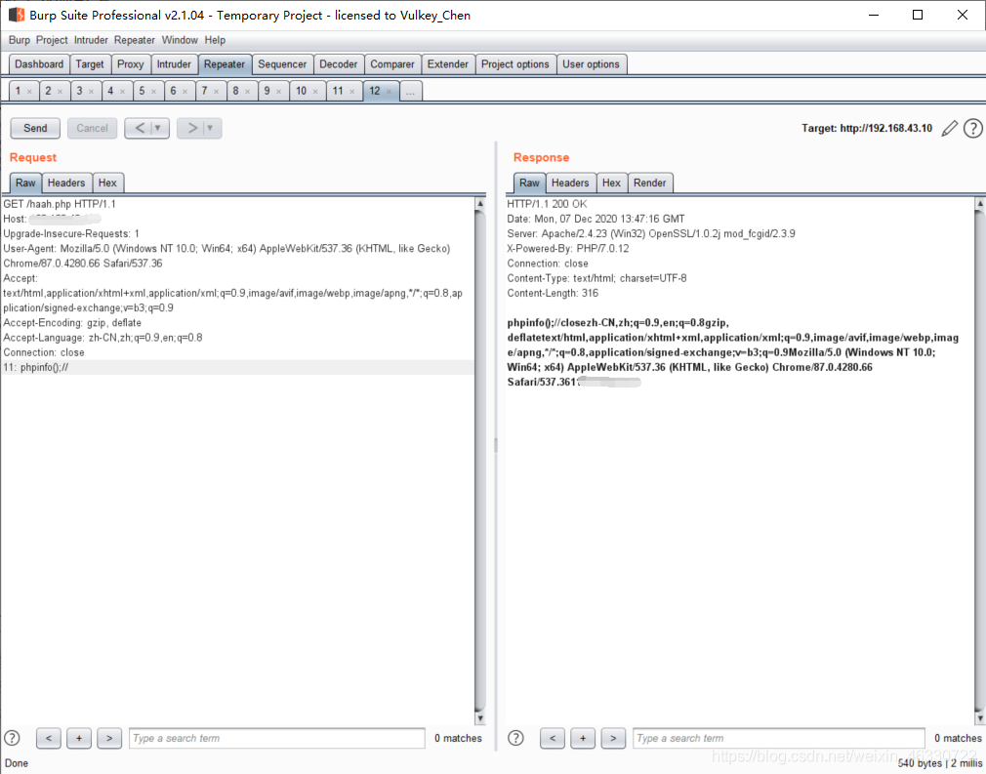Show request Headers view

pyautogui.click(x=66, y=183)
